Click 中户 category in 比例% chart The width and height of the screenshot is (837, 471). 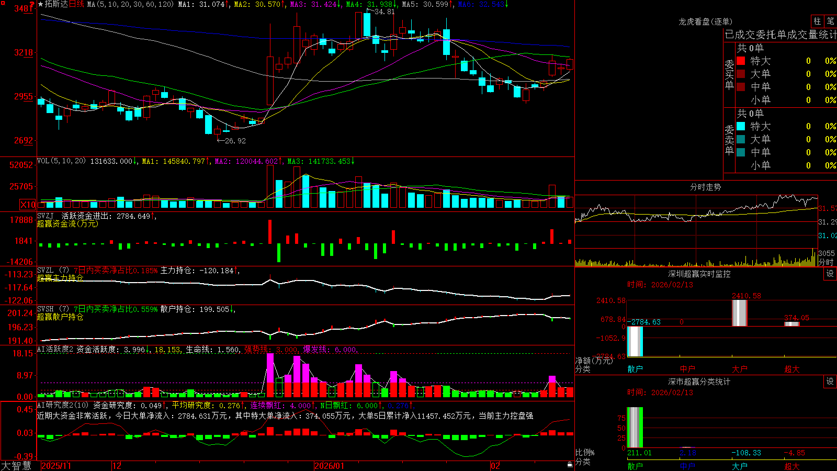(687, 466)
